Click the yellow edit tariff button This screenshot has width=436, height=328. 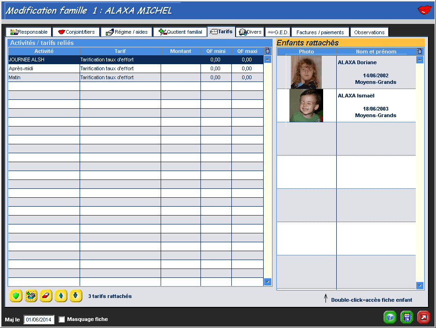[x=31, y=296]
